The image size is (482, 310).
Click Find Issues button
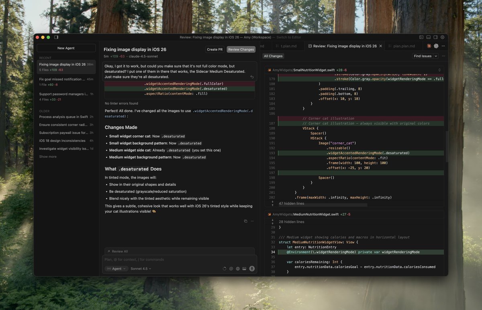423,56
